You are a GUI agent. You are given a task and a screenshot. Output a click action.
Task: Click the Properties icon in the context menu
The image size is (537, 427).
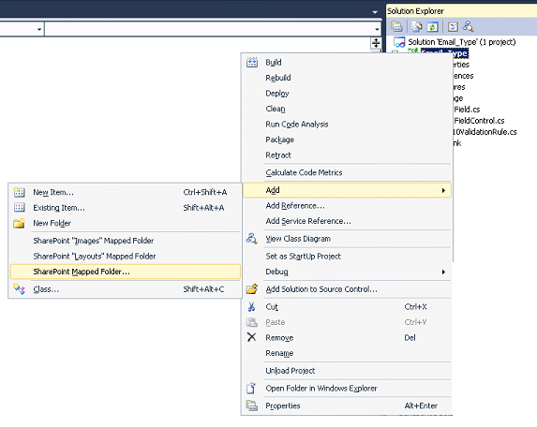[x=252, y=405]
